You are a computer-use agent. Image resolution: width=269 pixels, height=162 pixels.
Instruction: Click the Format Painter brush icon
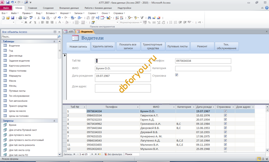pyautogui.click(x=55, y=18)
